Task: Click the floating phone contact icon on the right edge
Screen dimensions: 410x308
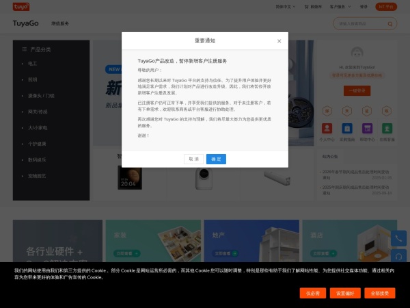Action: (x=399, y=239)
